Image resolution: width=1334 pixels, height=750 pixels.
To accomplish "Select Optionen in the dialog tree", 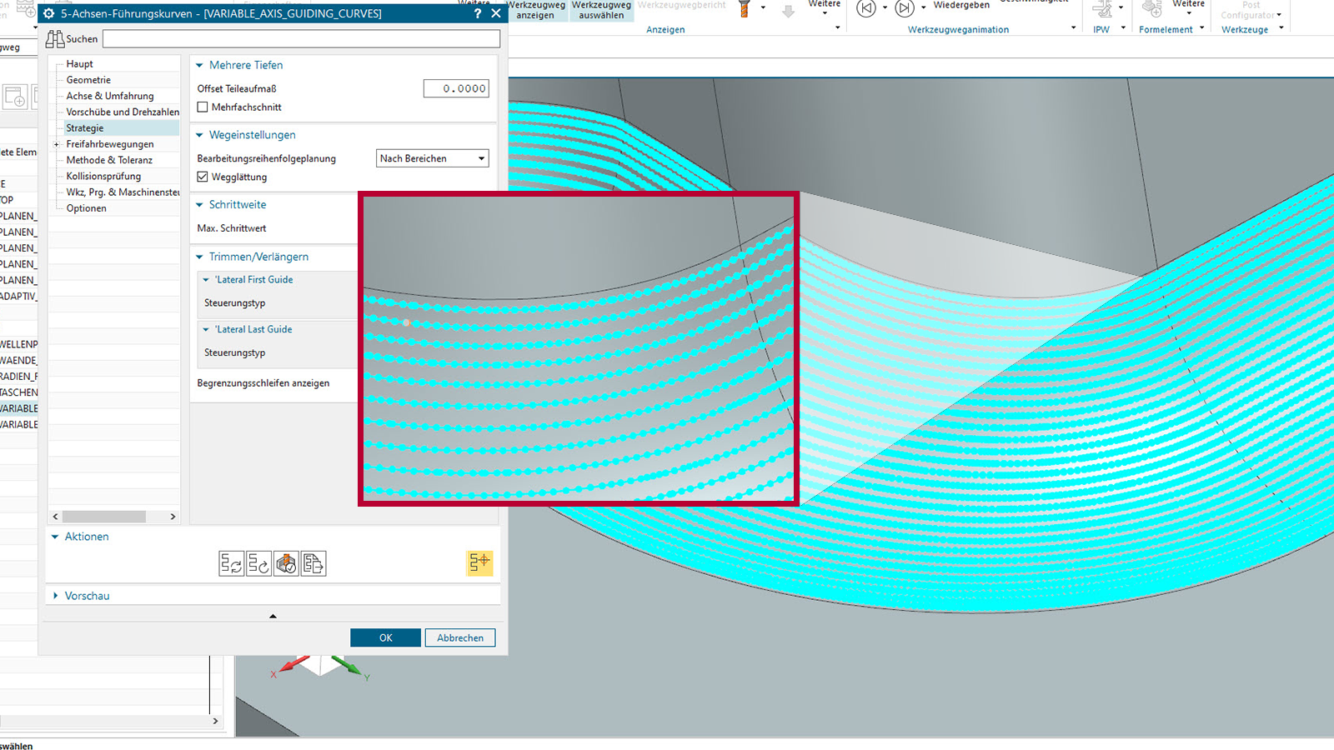I will [87, 208].
